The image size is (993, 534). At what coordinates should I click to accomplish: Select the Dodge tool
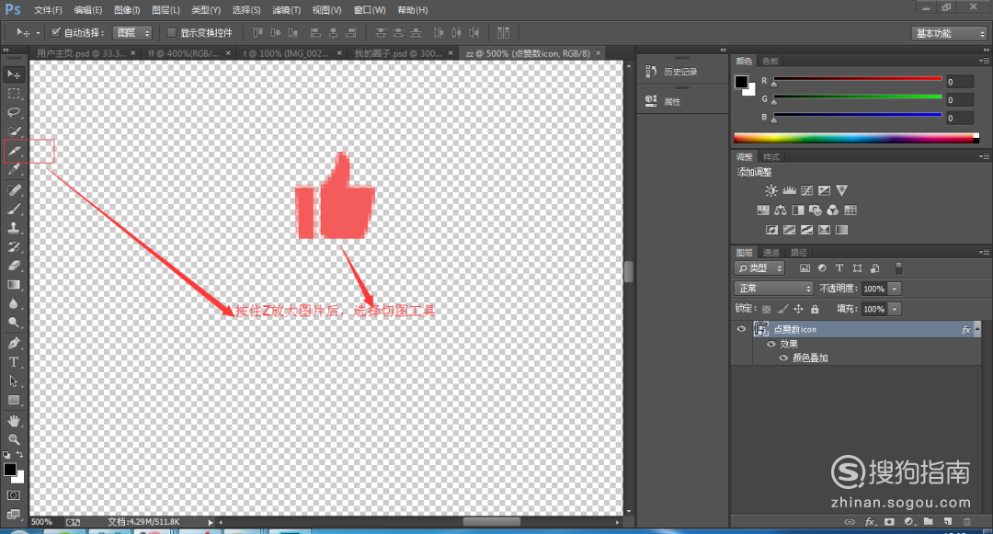pos(14,323)
